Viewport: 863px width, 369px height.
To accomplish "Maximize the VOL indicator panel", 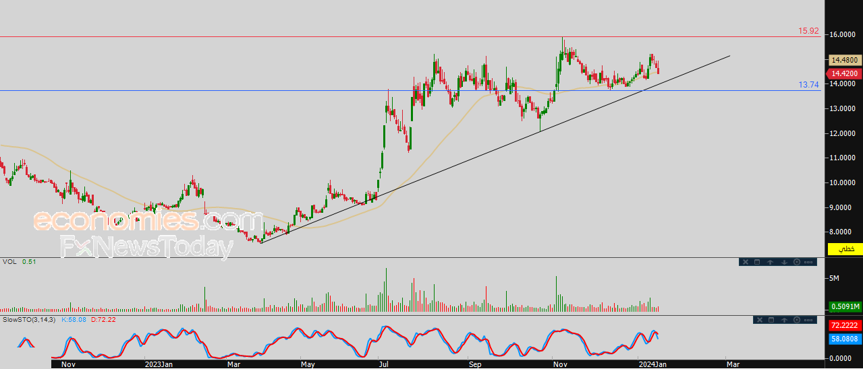I will tap(757, 262).
